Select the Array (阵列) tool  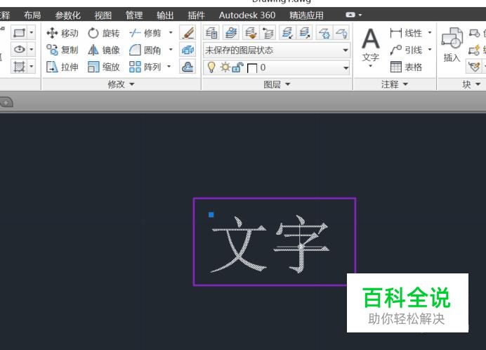click(145, 66)
